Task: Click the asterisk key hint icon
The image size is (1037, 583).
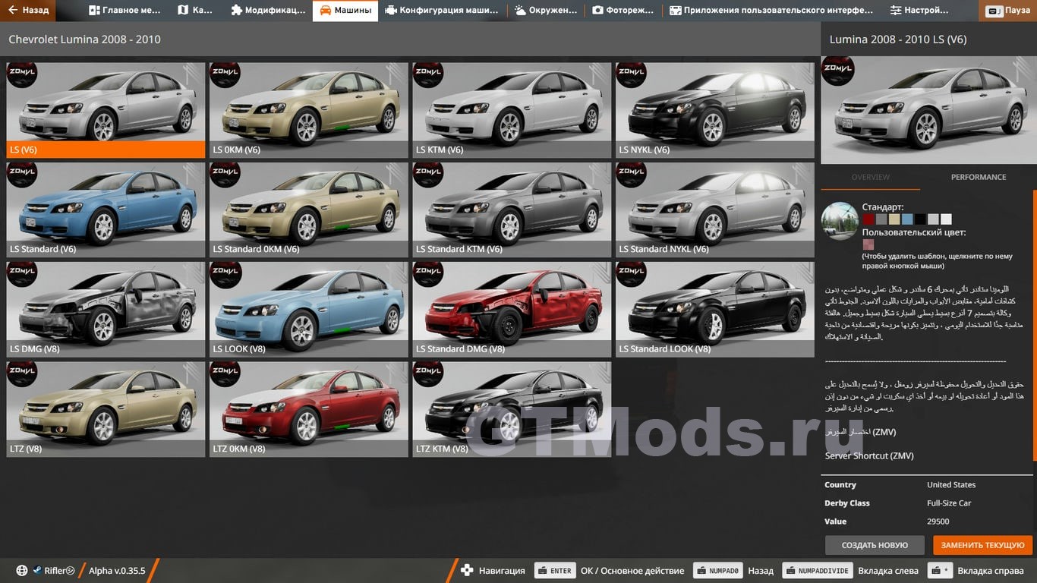Action: pyautogui.click(x=941, y=571)
